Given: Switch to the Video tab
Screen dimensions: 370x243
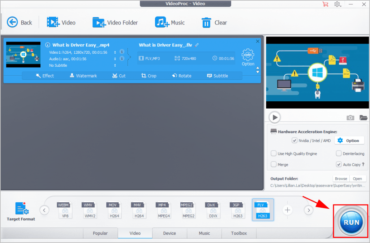Looking at the screenshot, I should point(135,233).
